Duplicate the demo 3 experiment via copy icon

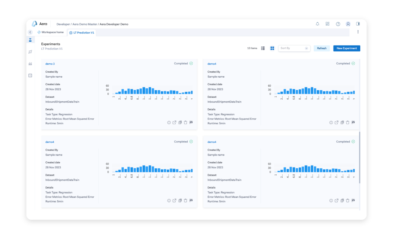(180, 123)
